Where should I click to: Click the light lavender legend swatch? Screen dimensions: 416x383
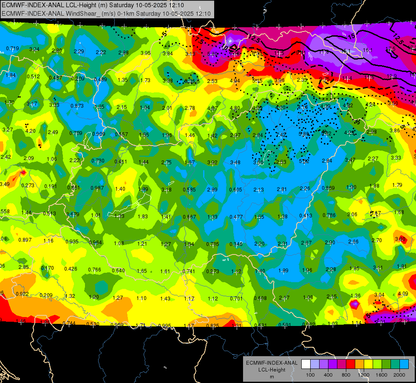pos(315,364)
